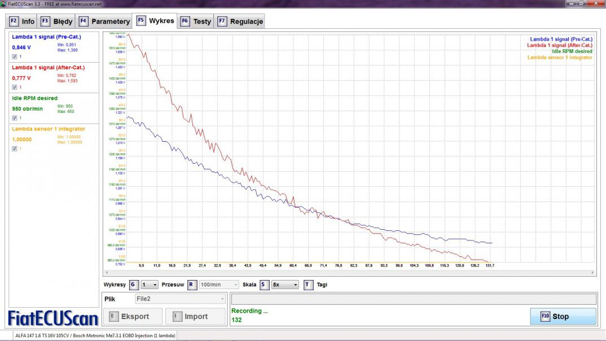This screenshot has height=341, width=606.
Task: Click the S key icon beside Skala
Action: [264, 285]
